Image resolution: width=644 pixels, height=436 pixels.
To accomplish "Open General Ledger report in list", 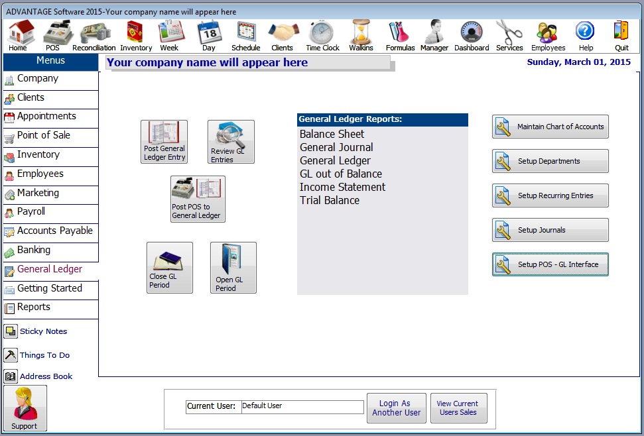I will click(335, 161).
